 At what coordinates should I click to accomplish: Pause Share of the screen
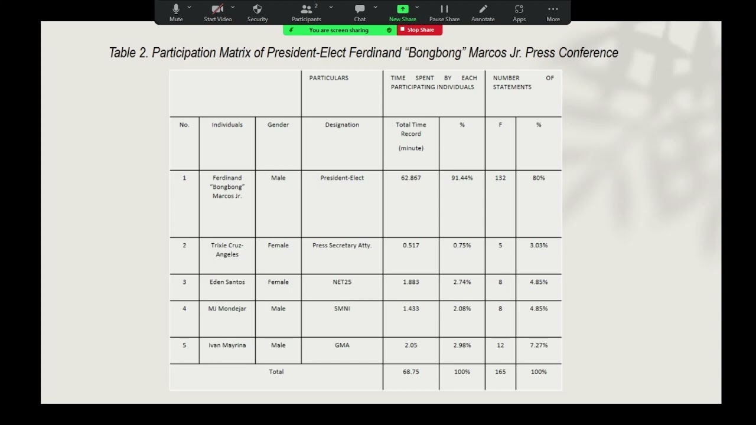444,12
